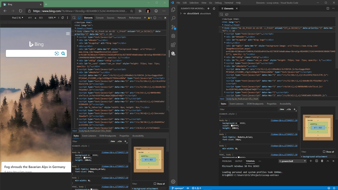The image size is (338, 190).
Task: Open 100% zoom dropdown in emulation bar
Action: coord(52,18)
